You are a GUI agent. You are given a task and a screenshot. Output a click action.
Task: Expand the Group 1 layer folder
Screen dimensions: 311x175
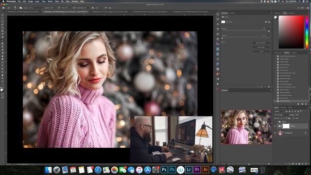point(277,126)
